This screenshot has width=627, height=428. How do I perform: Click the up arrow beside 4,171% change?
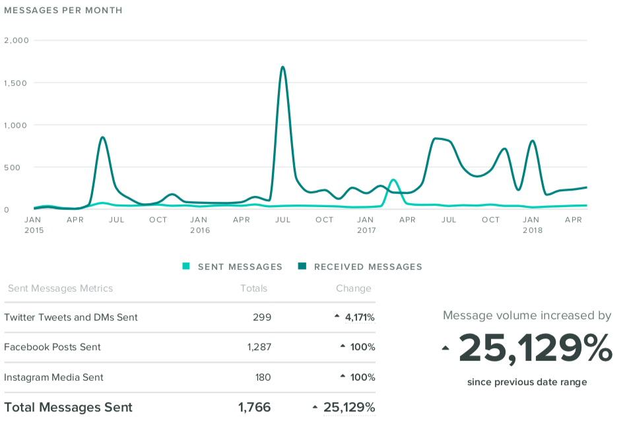tap(337, 317)
